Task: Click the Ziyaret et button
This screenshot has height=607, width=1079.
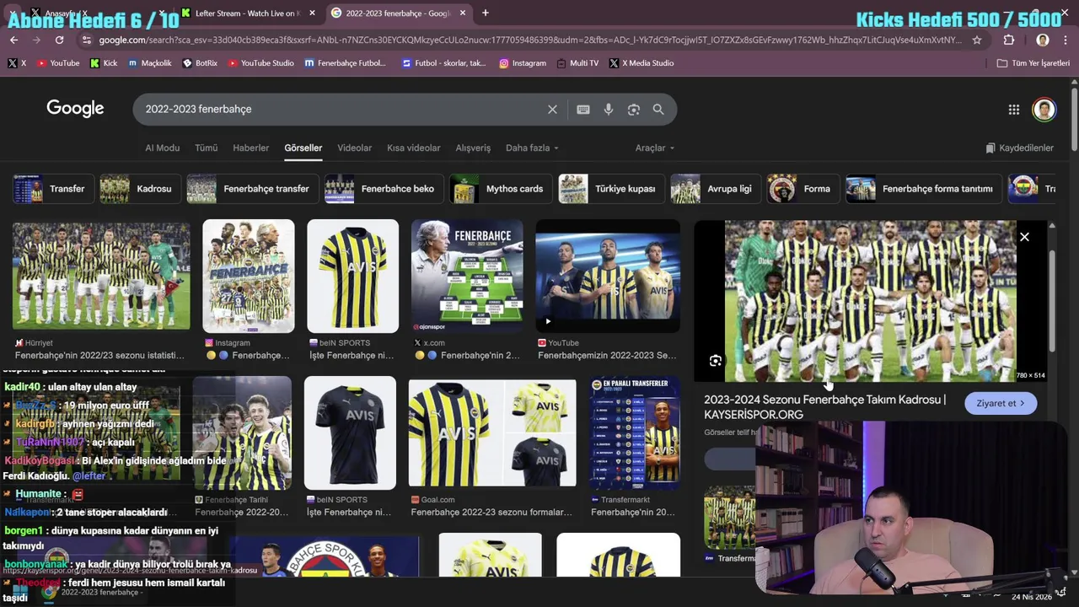Action: pyautogui.click(x=1001, y=403)
